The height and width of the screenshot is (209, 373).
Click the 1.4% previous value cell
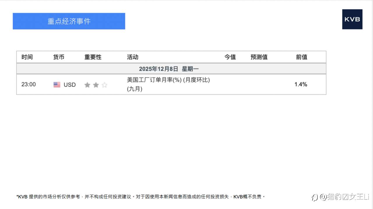300,84
